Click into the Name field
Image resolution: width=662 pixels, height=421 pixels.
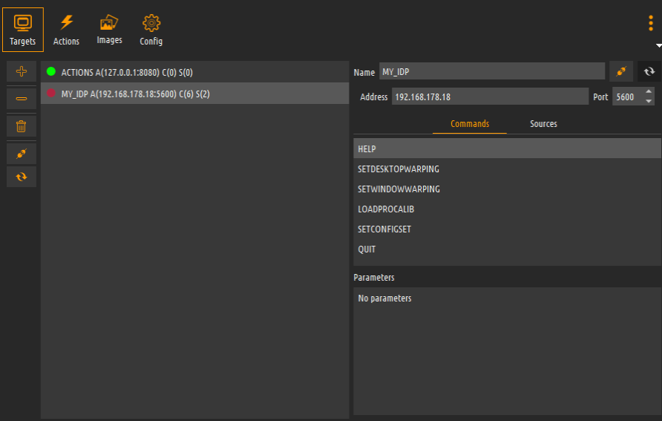492,71
